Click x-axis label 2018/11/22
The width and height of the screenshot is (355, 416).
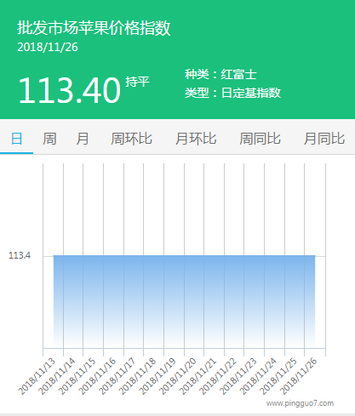coord(218,376)
